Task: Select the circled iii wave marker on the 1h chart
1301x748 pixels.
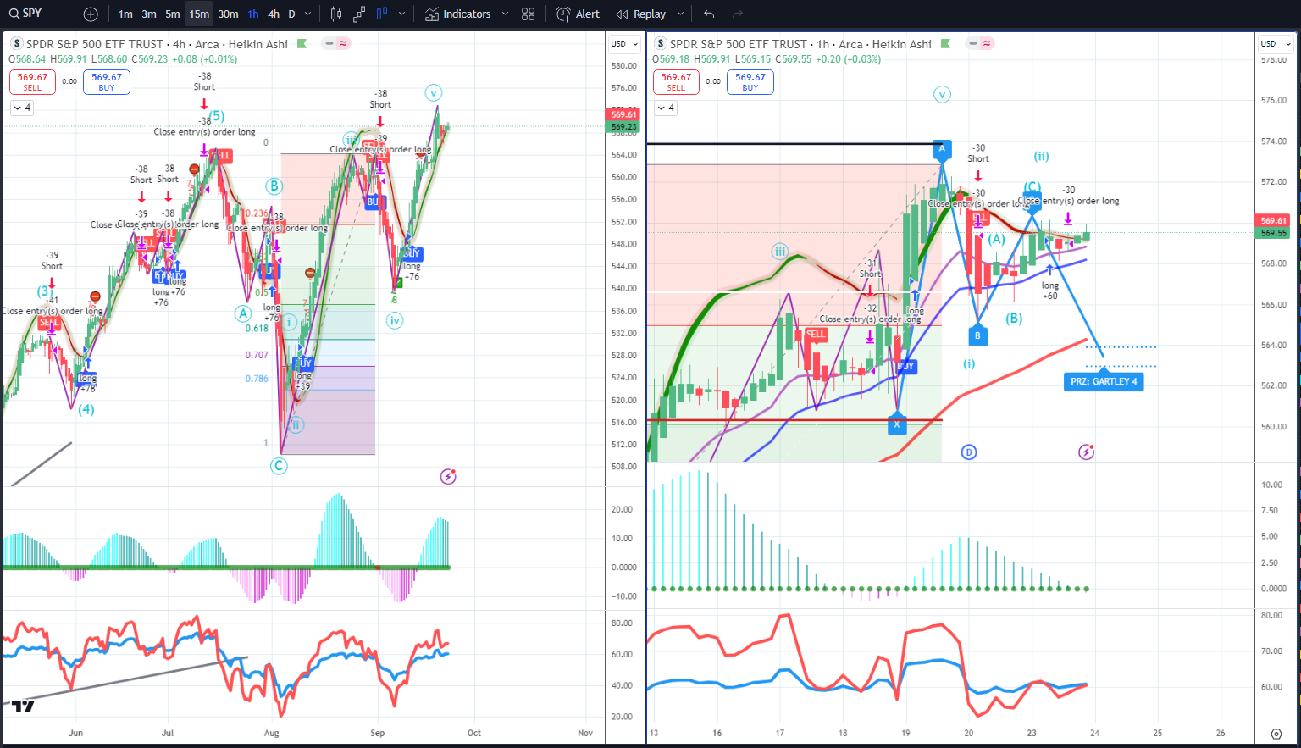Action: coord(779,252)
